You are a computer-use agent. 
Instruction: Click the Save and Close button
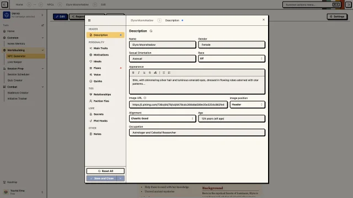pyautogui.click(x=101, y=178)
